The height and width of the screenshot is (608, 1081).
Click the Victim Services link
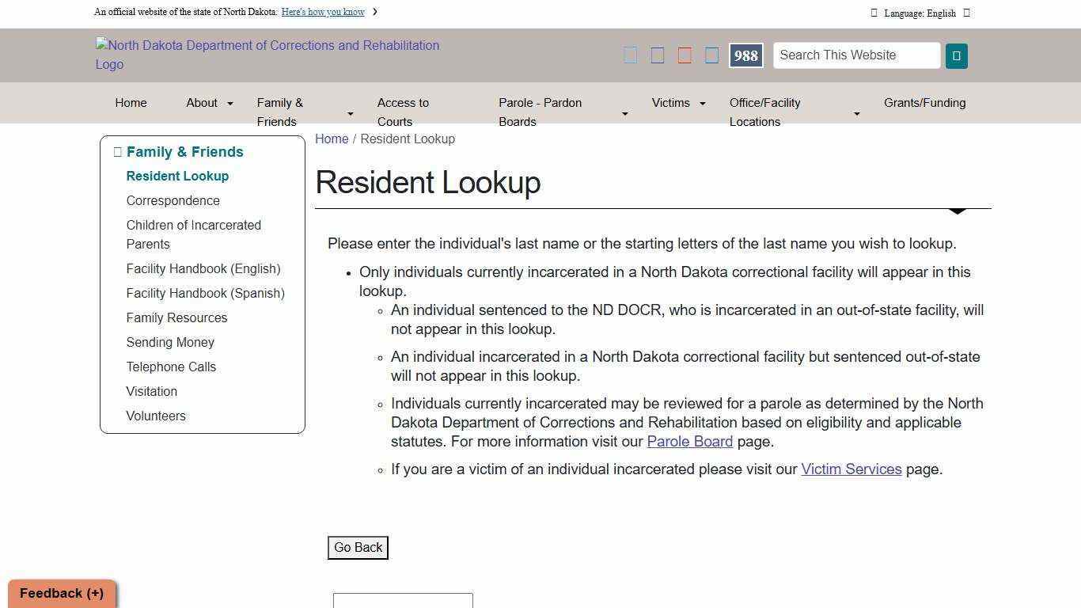click(x=852, y=469)
